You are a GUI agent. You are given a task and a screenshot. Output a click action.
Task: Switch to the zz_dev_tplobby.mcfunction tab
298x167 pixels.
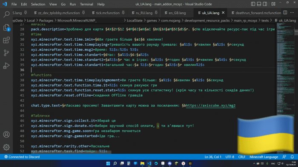pyautogui.click(x=59, y=13)
